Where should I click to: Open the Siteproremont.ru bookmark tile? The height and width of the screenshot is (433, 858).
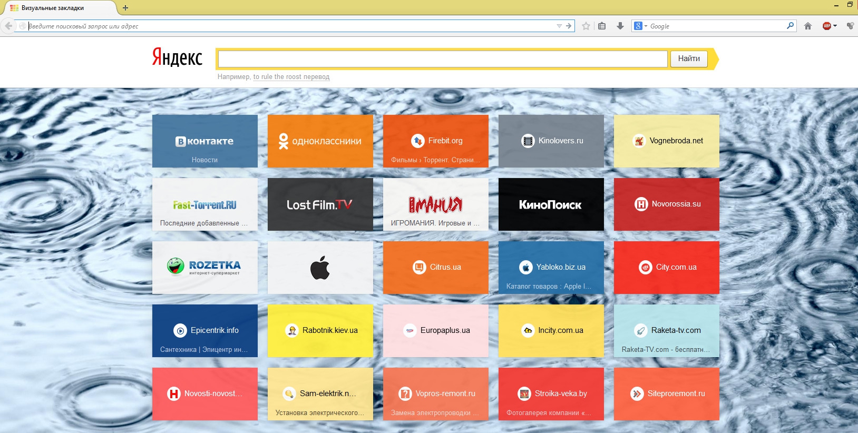(x=667, y=394)
